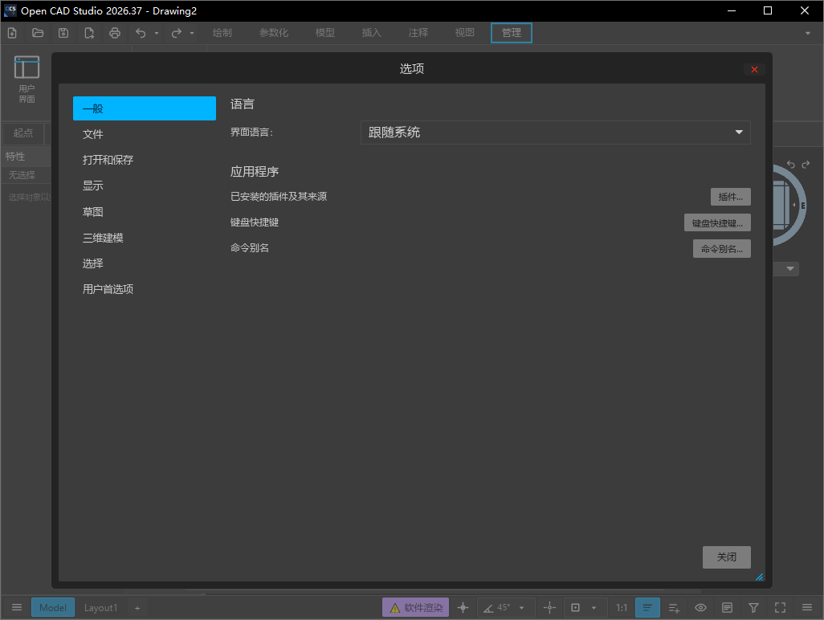Select the 文件 options category
This screenshot has width=824, height=620.
(x=145, y=134)
